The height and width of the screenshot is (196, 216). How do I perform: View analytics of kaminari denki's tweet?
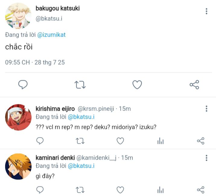point(160,190)
